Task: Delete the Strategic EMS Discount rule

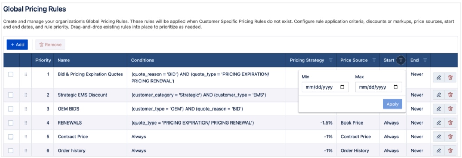Action: click(450, 95)
